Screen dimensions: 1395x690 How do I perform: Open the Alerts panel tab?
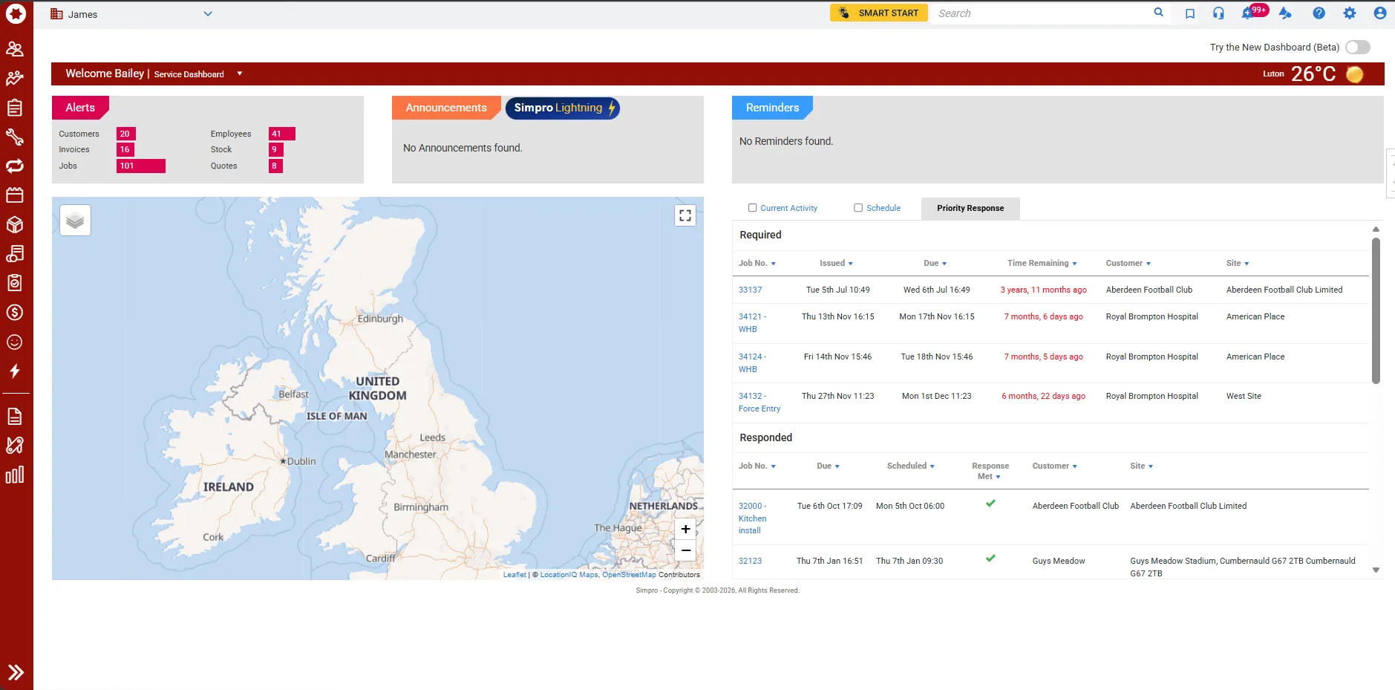pyautogui.click(x=80, y=108)
